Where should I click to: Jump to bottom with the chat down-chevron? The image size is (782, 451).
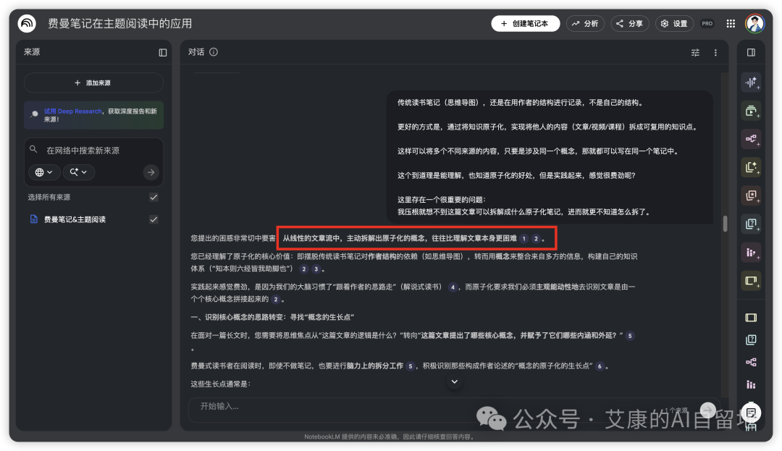tap(454, 382)
